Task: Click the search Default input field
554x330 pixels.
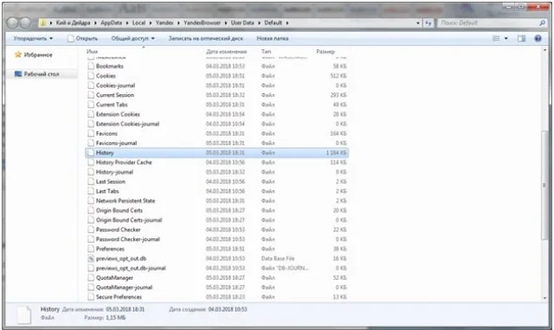Action: 488,23
